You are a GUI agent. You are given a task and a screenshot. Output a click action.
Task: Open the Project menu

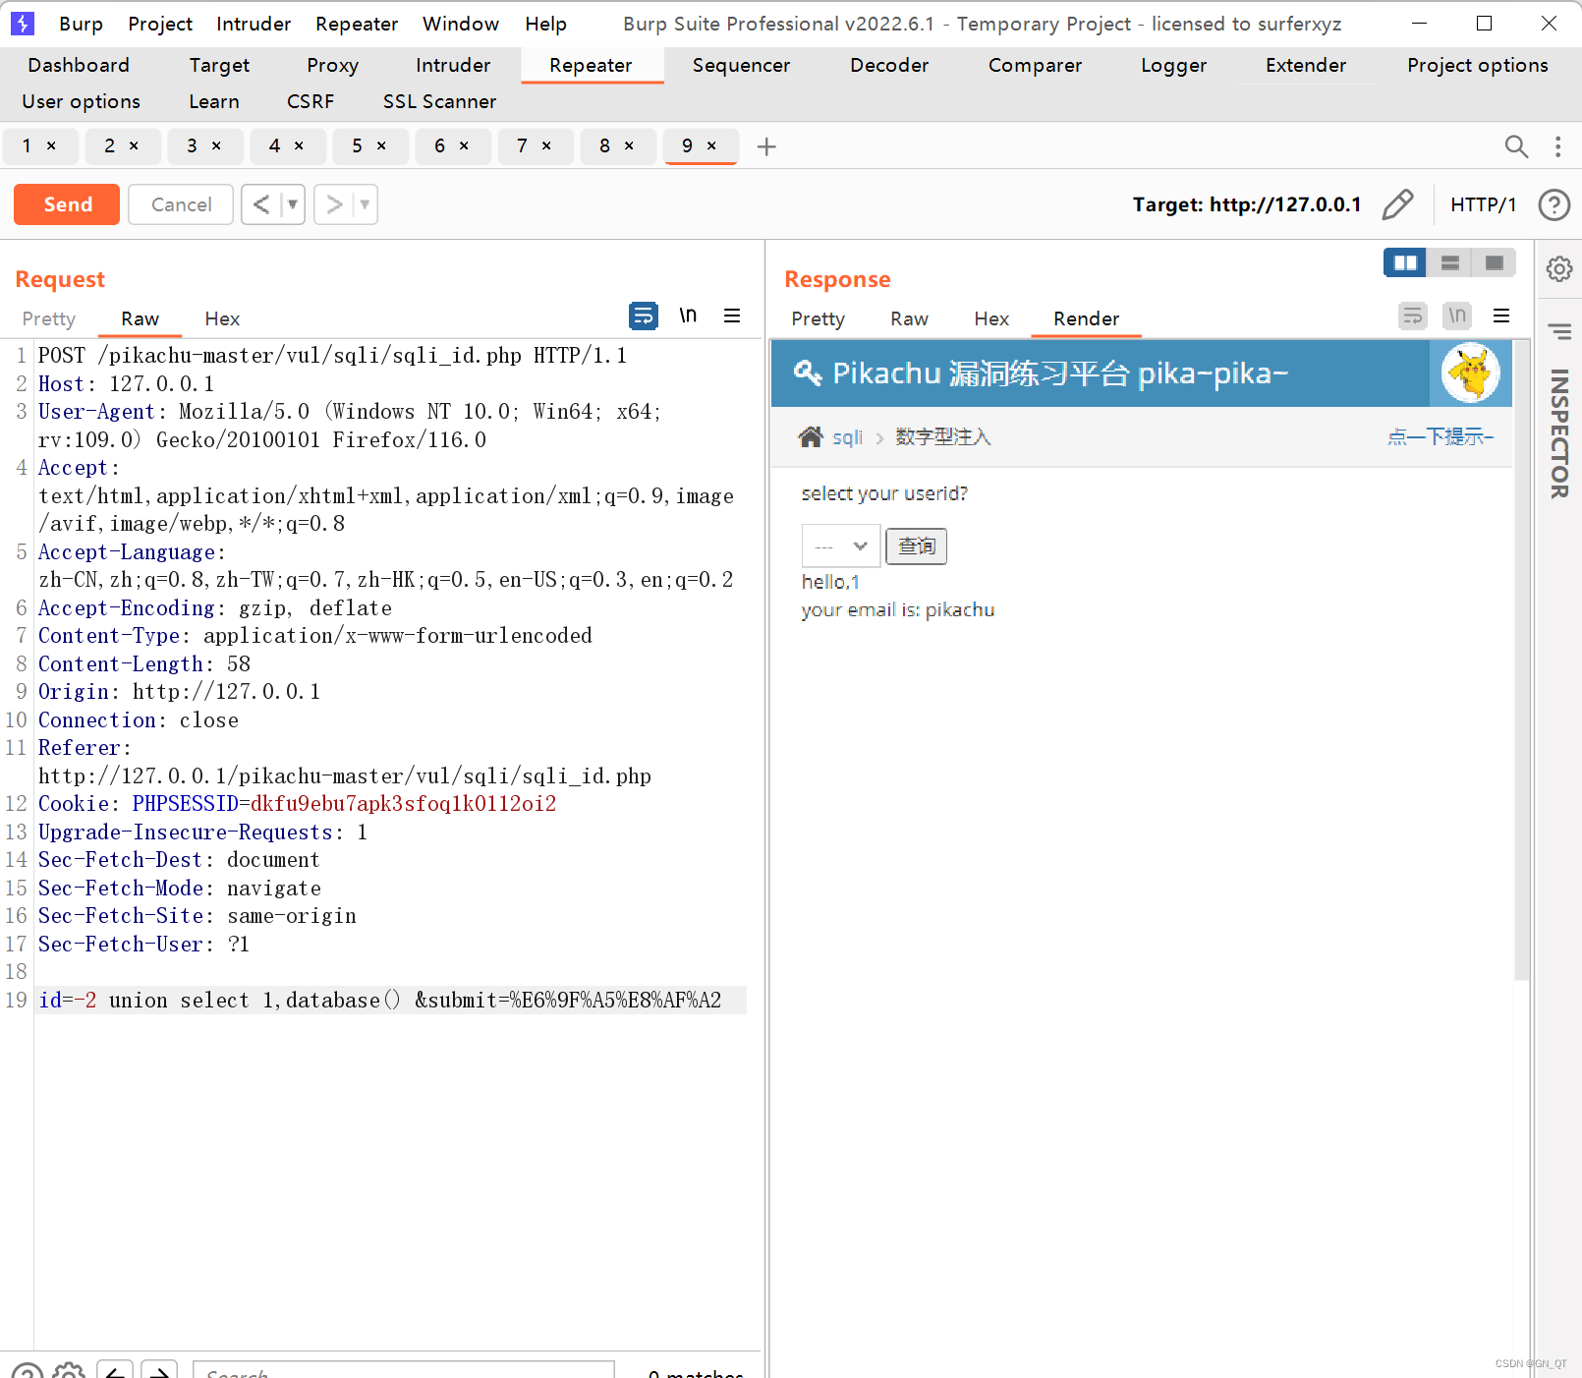(x=160, y=24)
